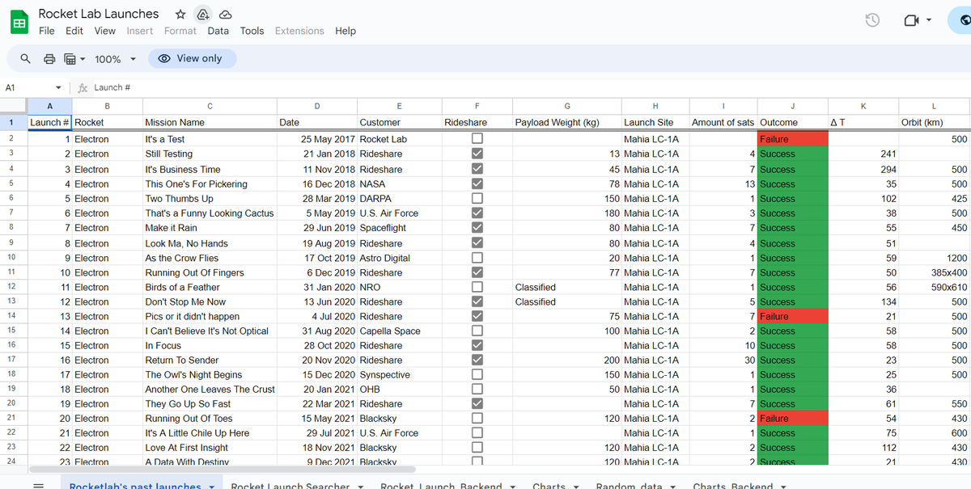Click the View only button
971x489 pixels.
click(x=193, y=58)
